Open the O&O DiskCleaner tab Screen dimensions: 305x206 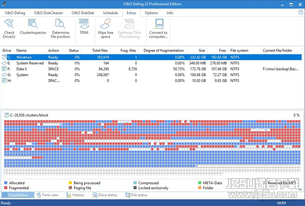click(48, 13)
